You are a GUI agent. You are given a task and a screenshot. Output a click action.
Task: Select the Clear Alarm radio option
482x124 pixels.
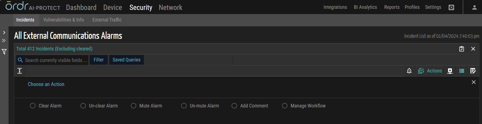coord(33,106)
